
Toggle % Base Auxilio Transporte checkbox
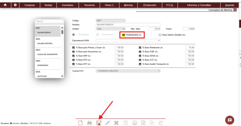140,64
